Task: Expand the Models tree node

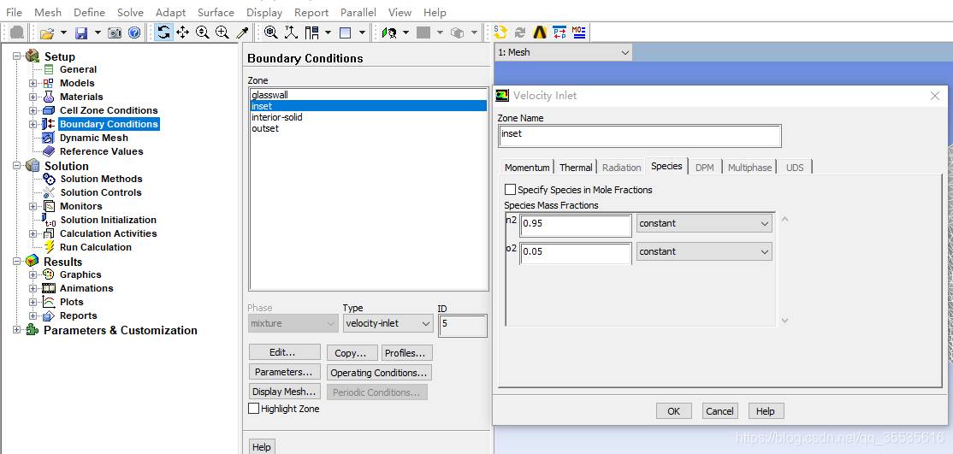Action: click(33, 83)
